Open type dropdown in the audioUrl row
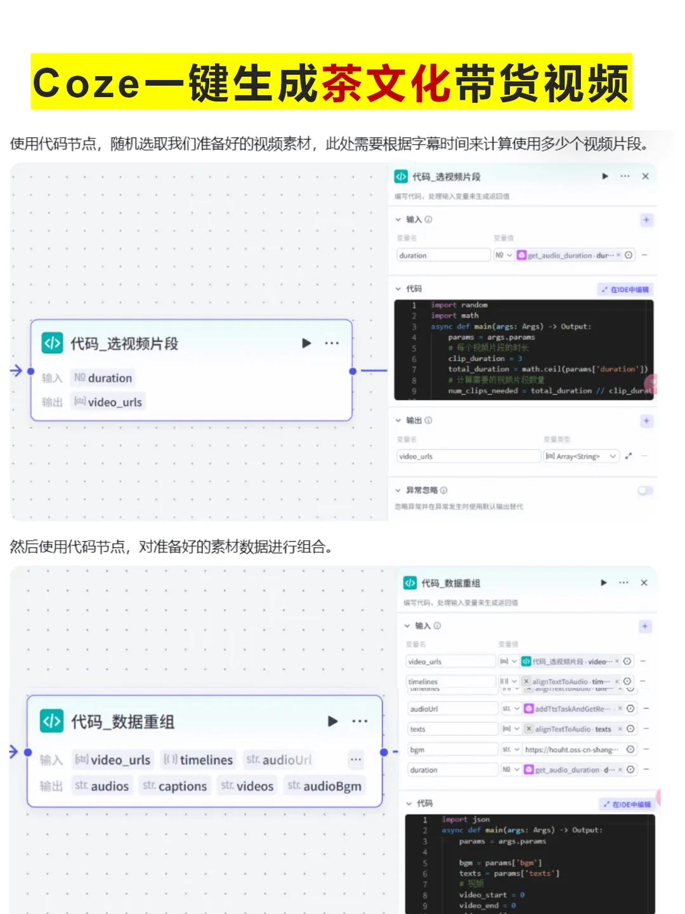Screen dimensions: 685x914 coord(511,708)
